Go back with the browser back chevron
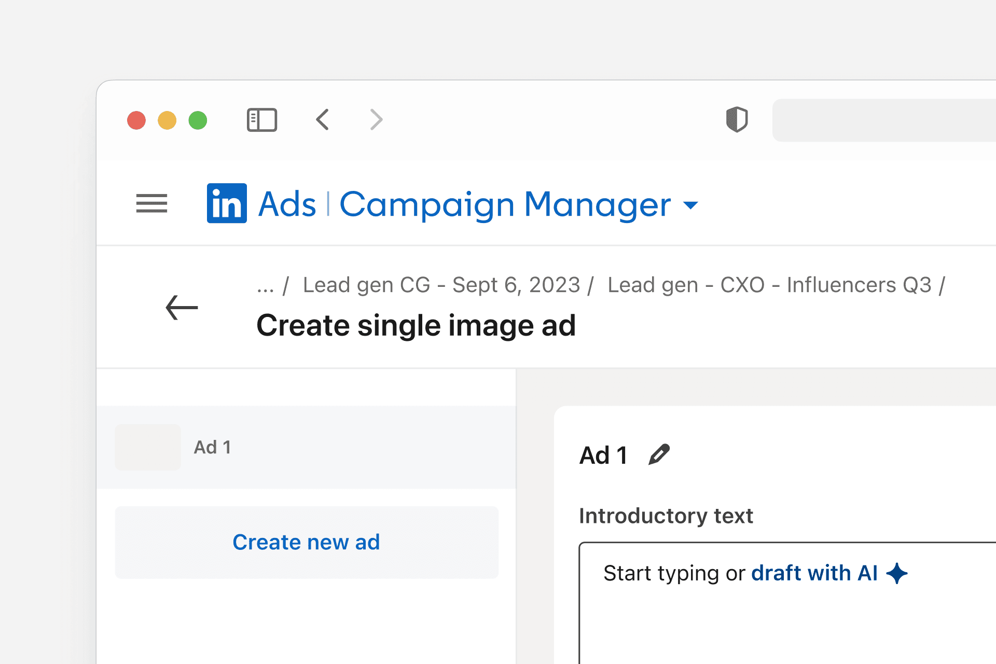 pyautogui.click(x=322, y=120)
